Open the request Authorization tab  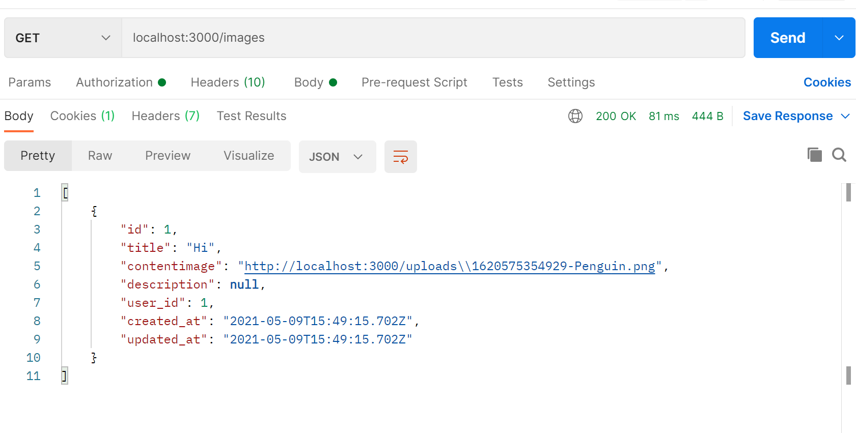pos(121,82)
